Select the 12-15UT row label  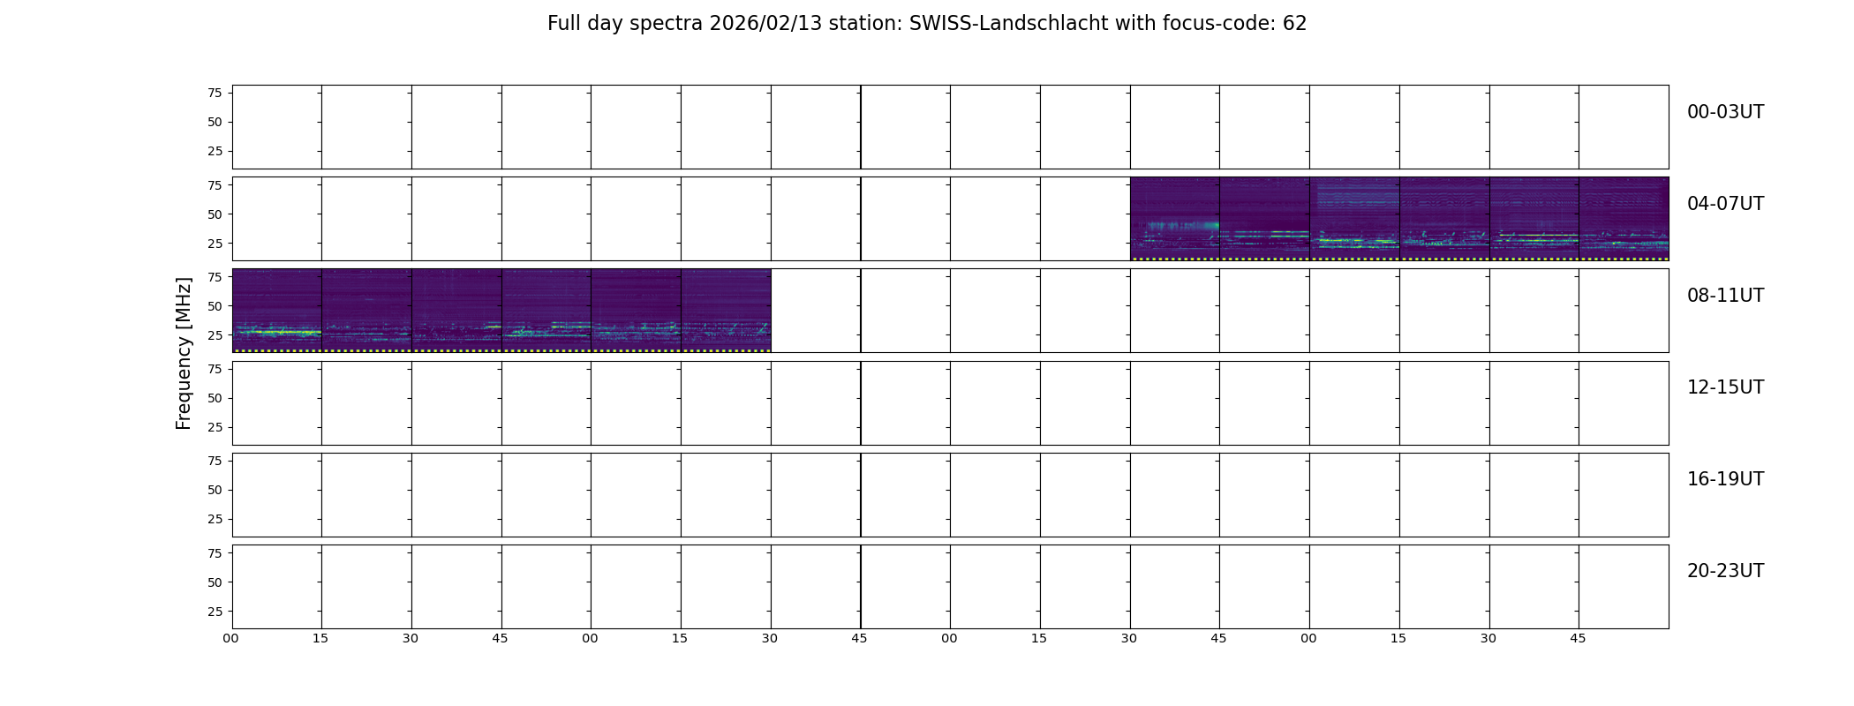pos(1725,387)
